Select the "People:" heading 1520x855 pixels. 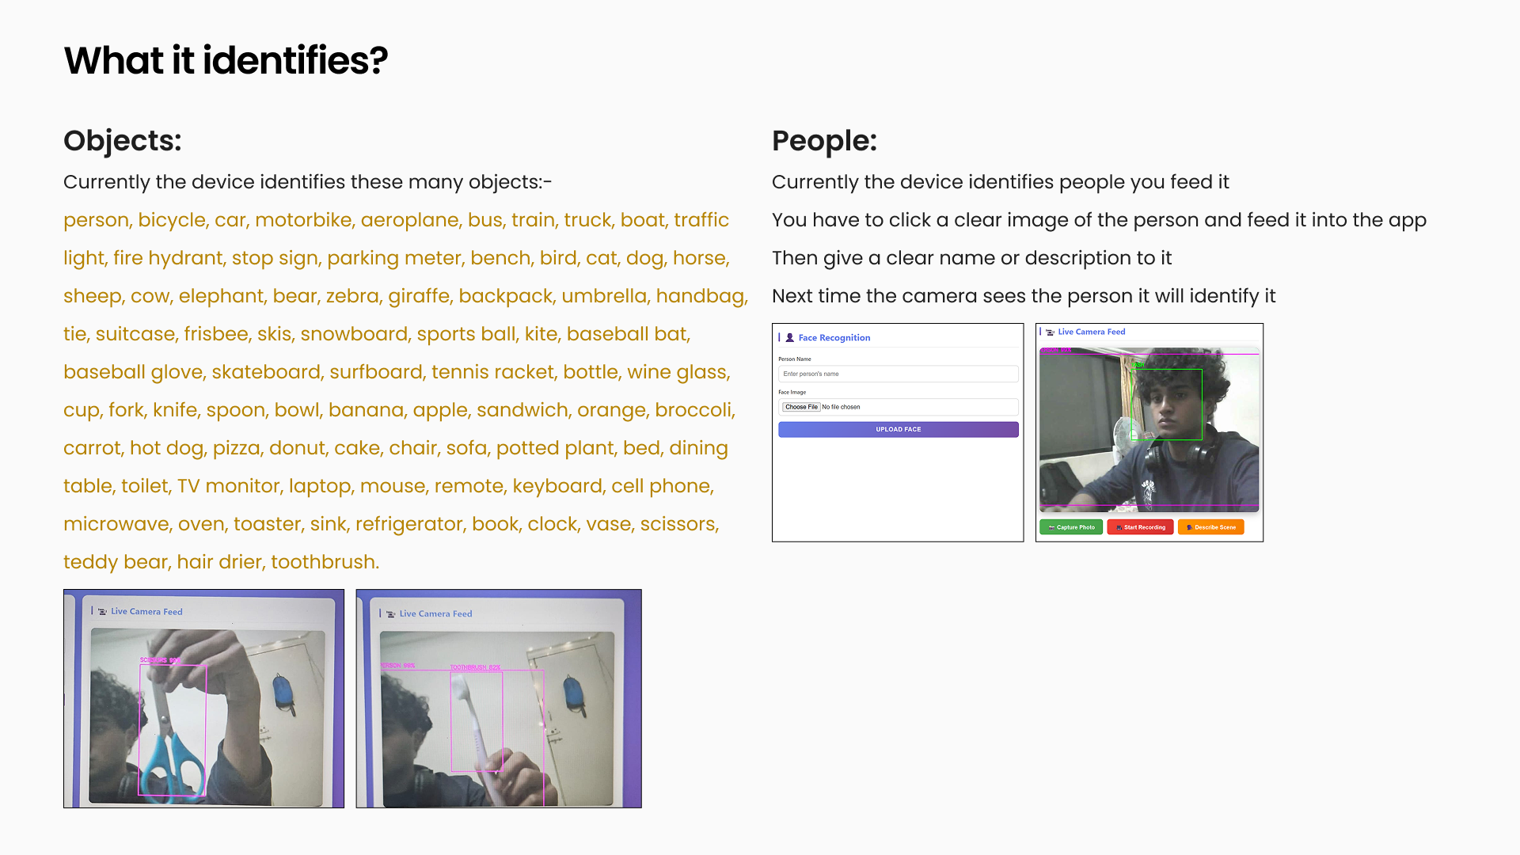pos(824,141)
